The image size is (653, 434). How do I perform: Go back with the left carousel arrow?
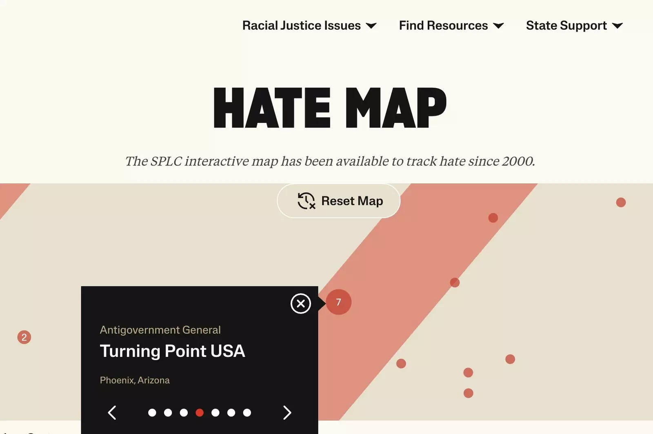[x=112, y=413]
